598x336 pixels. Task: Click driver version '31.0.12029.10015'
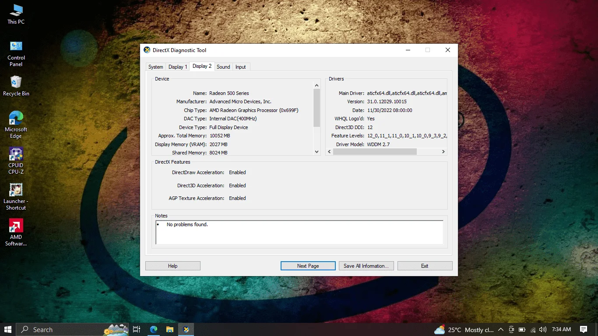[387, 101]
